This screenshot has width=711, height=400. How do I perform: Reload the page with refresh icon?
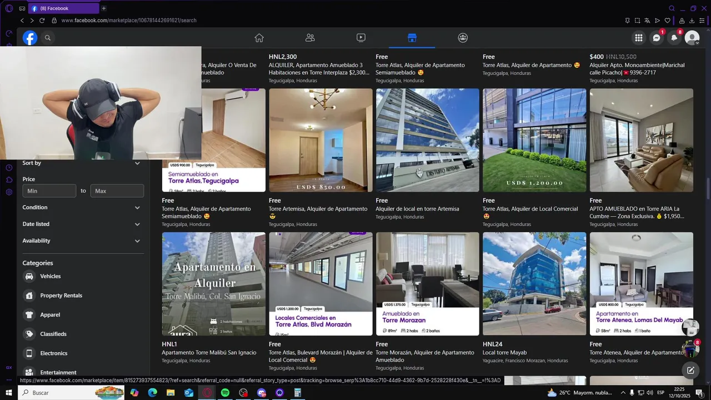tap(42, 21)
